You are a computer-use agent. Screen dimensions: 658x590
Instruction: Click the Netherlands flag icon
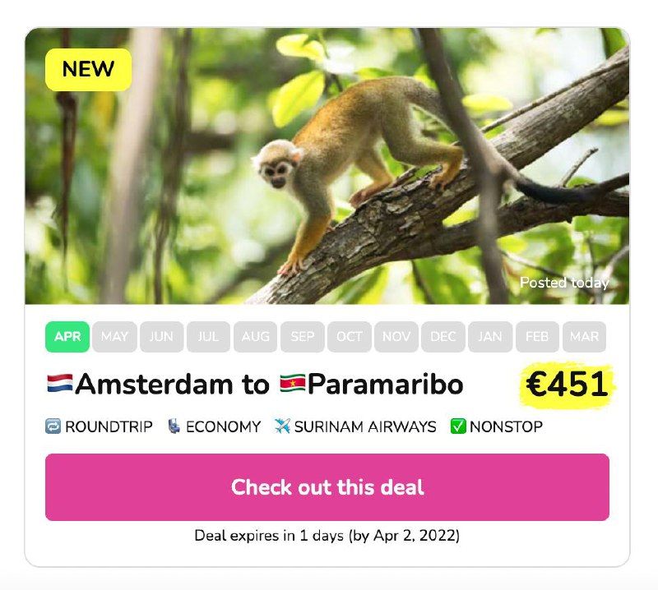pyautogui.click(x=60, y=383)
